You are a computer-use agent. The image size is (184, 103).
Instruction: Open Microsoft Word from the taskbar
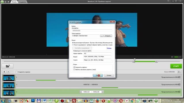coord(45,101)
